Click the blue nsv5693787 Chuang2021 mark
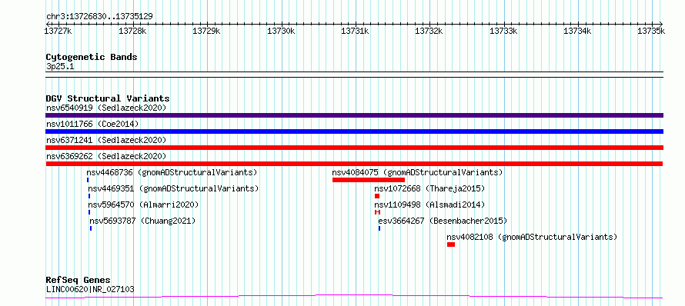This screenshot has width=685, height=306. 90,228
